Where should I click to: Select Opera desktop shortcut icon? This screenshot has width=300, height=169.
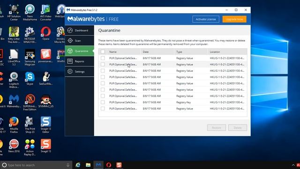(46, 33)
